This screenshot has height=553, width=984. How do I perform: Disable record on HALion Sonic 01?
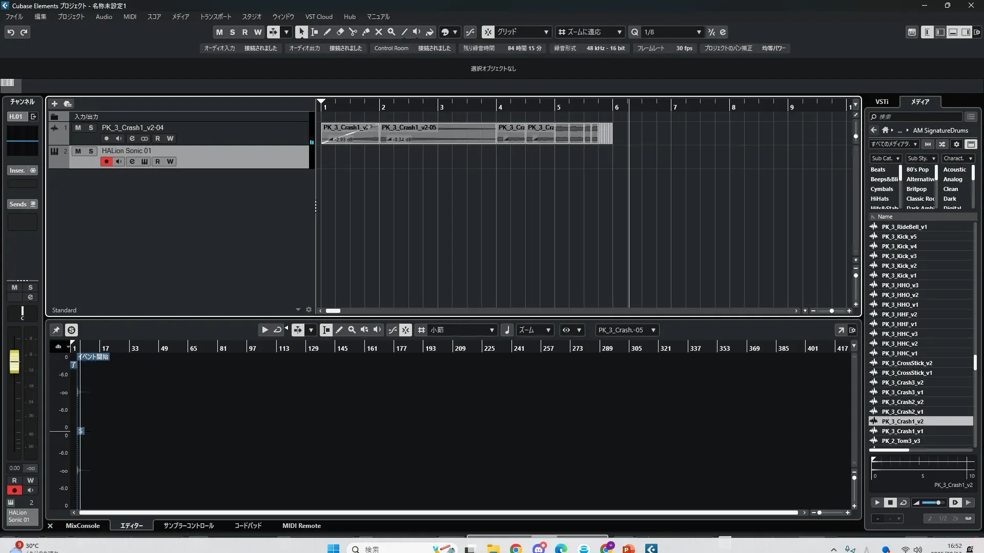pyautogui.click(x=106, y=162)
